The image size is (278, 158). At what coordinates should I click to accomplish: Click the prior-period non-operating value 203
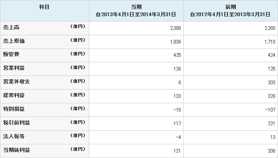[271, 83]
